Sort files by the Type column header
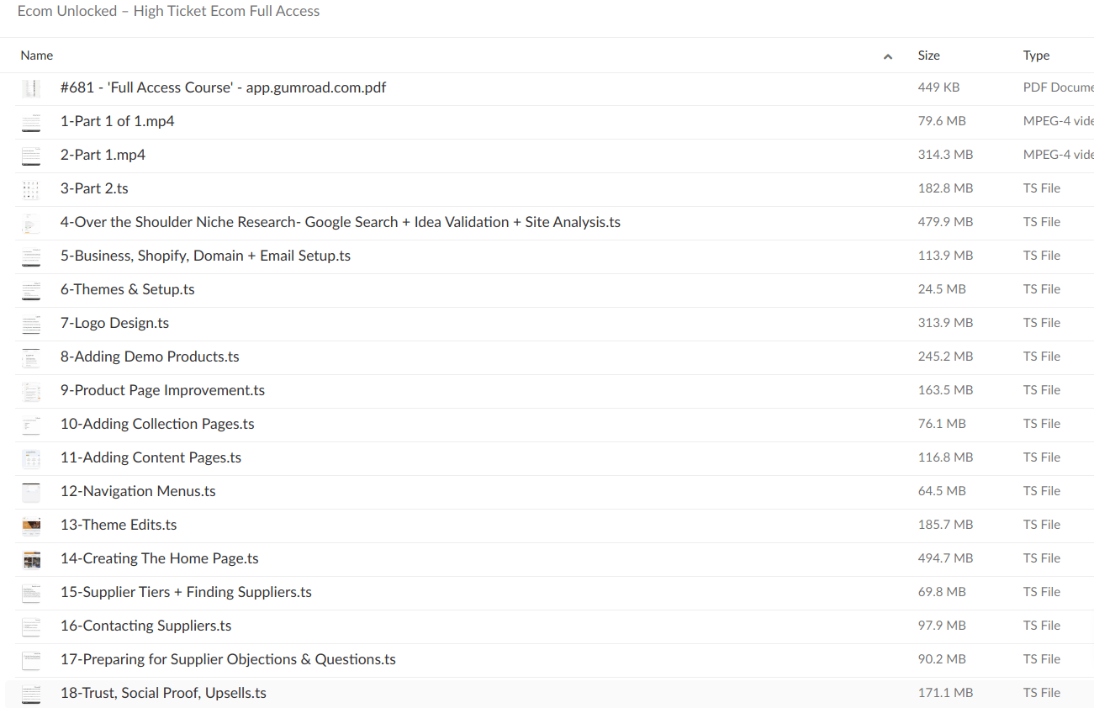The width and height of the screenshot is (1094, 708). tap(1036, 55)
